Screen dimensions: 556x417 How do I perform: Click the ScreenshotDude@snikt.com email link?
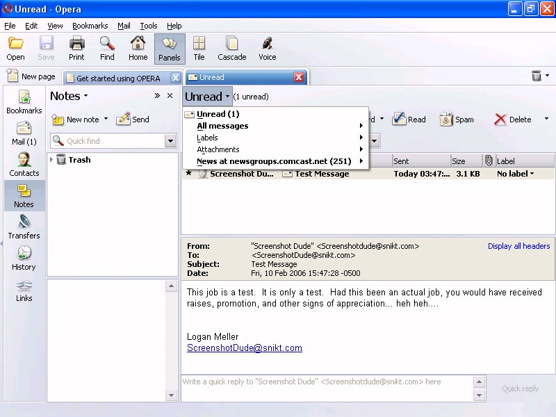coord(245,348)
